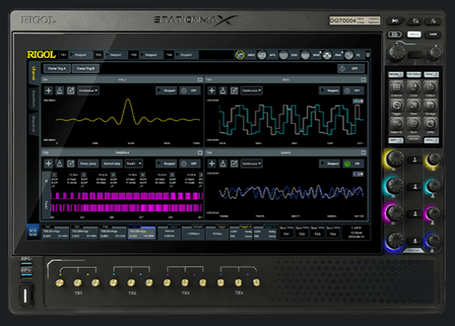The width and height of the screenshot is (455, 326).
Task: Open the edit pencil icon in TX2 panel
Action: click(x=234, y=90)
